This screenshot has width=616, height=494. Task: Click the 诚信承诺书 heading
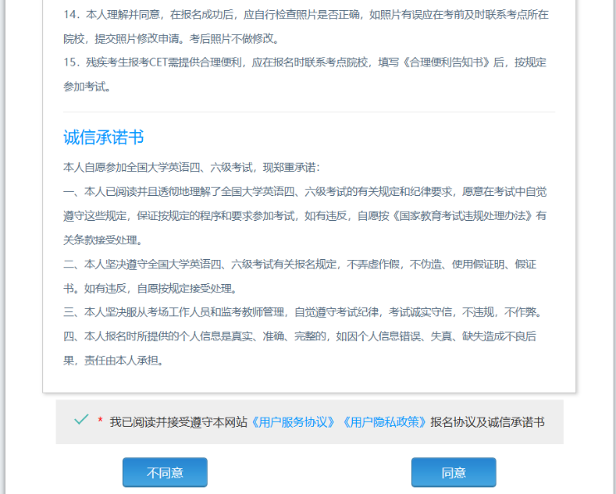point(104,138)
